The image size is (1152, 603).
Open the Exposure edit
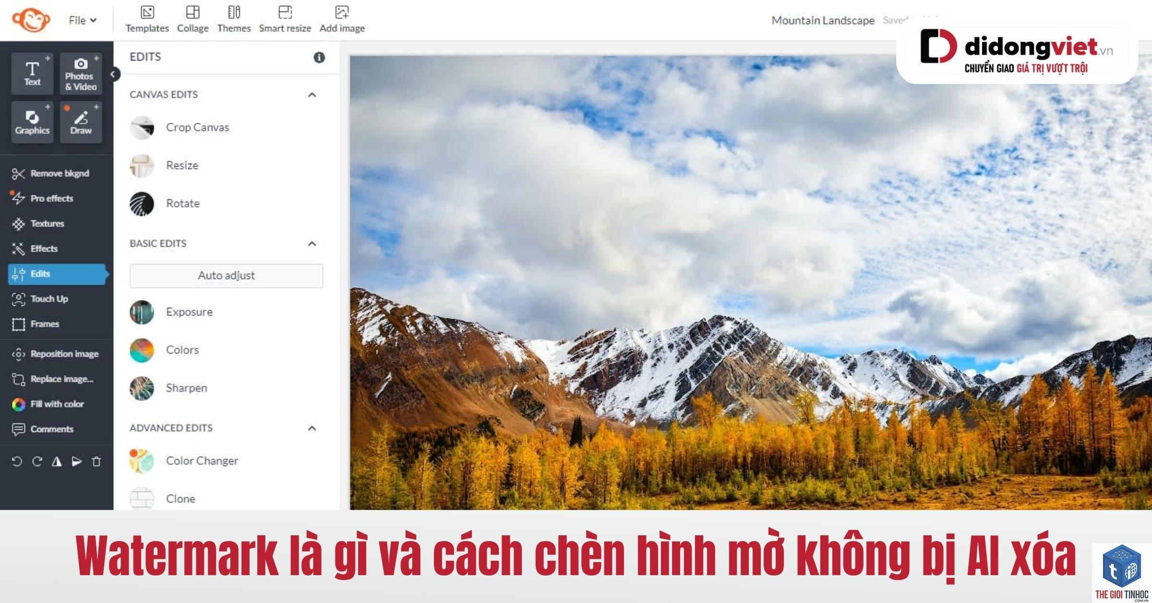(171, 312)
